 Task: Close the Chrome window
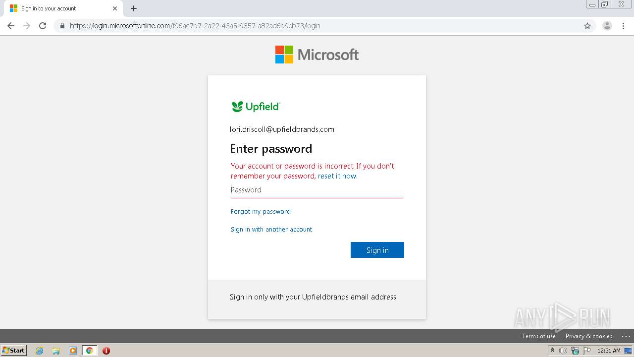point(621,4)
